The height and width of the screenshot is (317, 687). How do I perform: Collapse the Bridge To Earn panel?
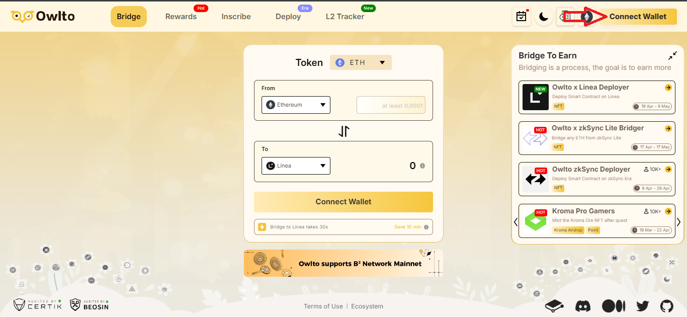click(672, 55)
